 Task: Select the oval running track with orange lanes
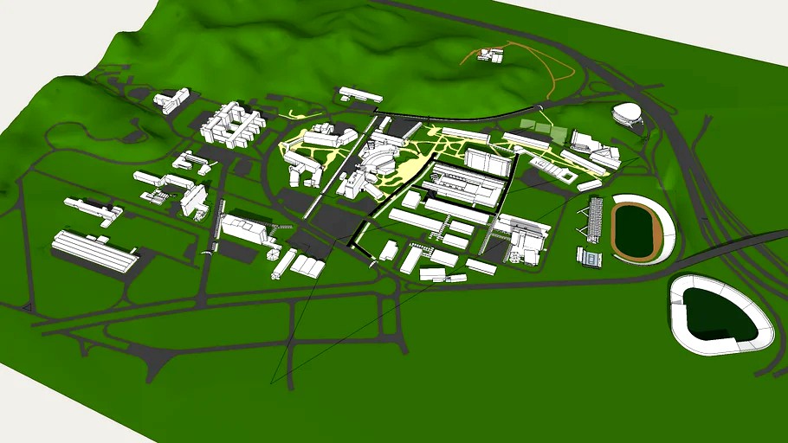point(637,231)
